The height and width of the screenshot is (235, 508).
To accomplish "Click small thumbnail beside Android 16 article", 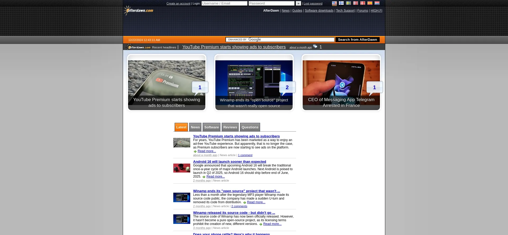I will pos(182,168).
